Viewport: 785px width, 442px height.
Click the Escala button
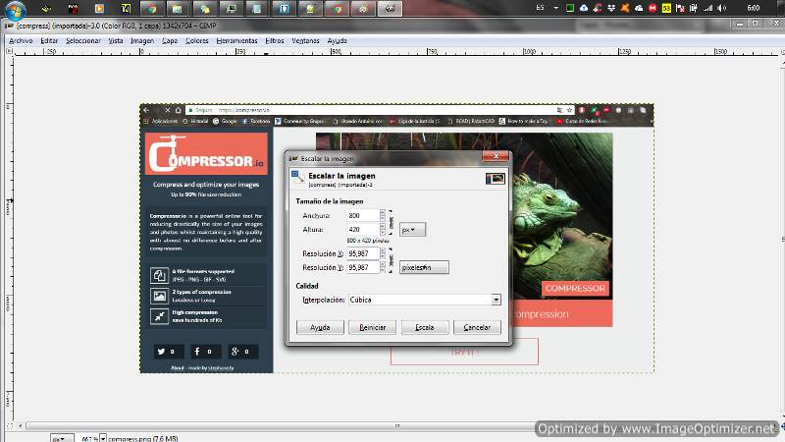click(425, 327)
